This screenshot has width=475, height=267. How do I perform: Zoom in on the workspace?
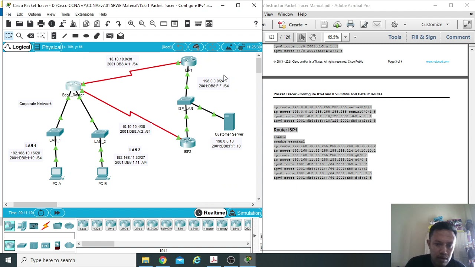coord(131,24)
